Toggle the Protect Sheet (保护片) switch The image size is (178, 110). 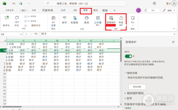128,56
